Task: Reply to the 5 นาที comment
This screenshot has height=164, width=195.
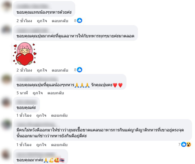Action: 56,93
